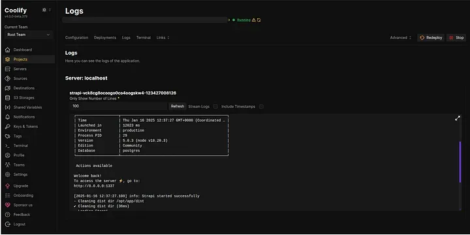
Task: Click the Logout icon
Action: [8, 224]
